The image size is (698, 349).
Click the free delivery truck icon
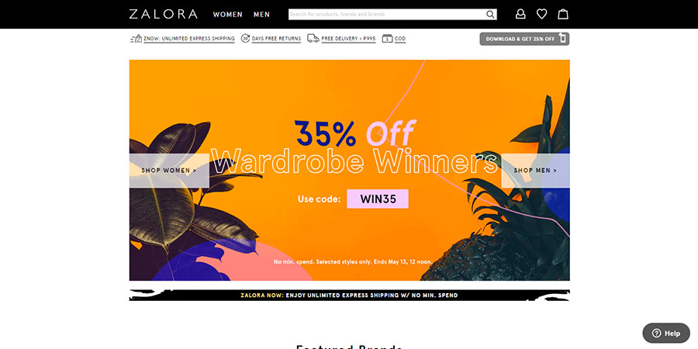tap(313, 39)
